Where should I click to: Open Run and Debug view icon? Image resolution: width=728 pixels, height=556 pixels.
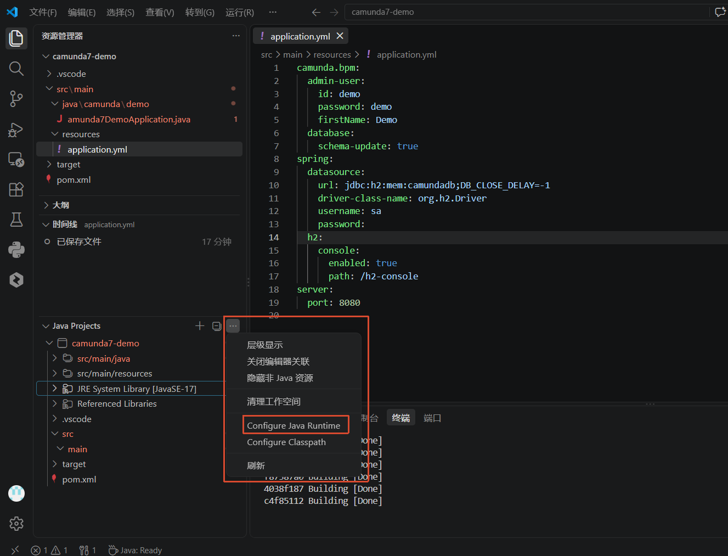click(16, 130)
